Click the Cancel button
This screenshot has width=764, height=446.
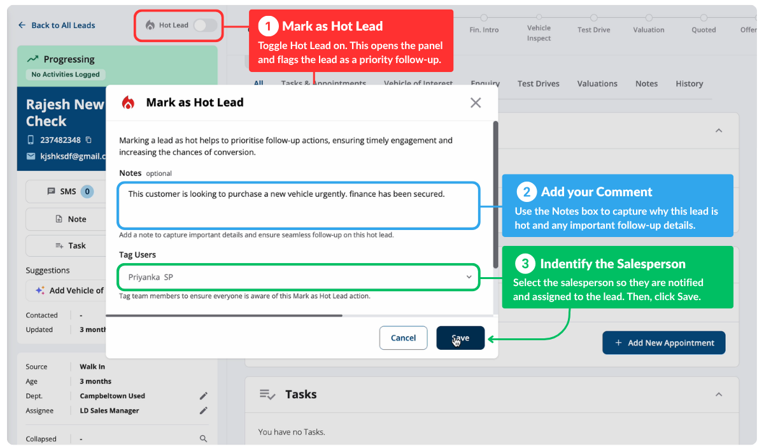pyautogui.click(x=403, y=338)
